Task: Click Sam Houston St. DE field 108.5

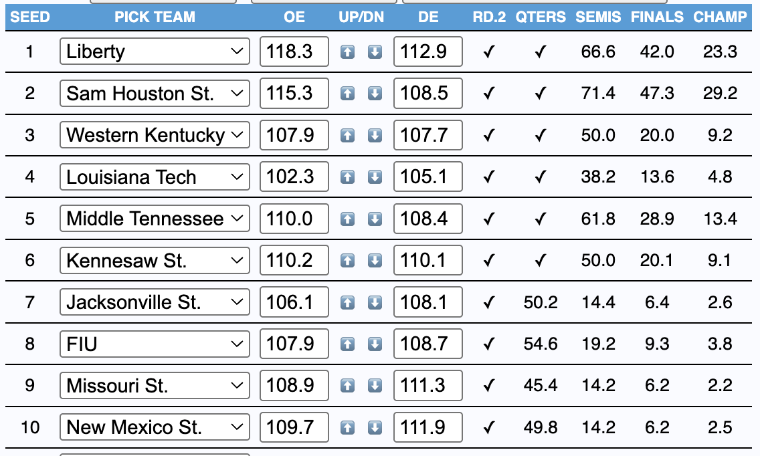Action: pyautogui.click(x=428, y=94)
